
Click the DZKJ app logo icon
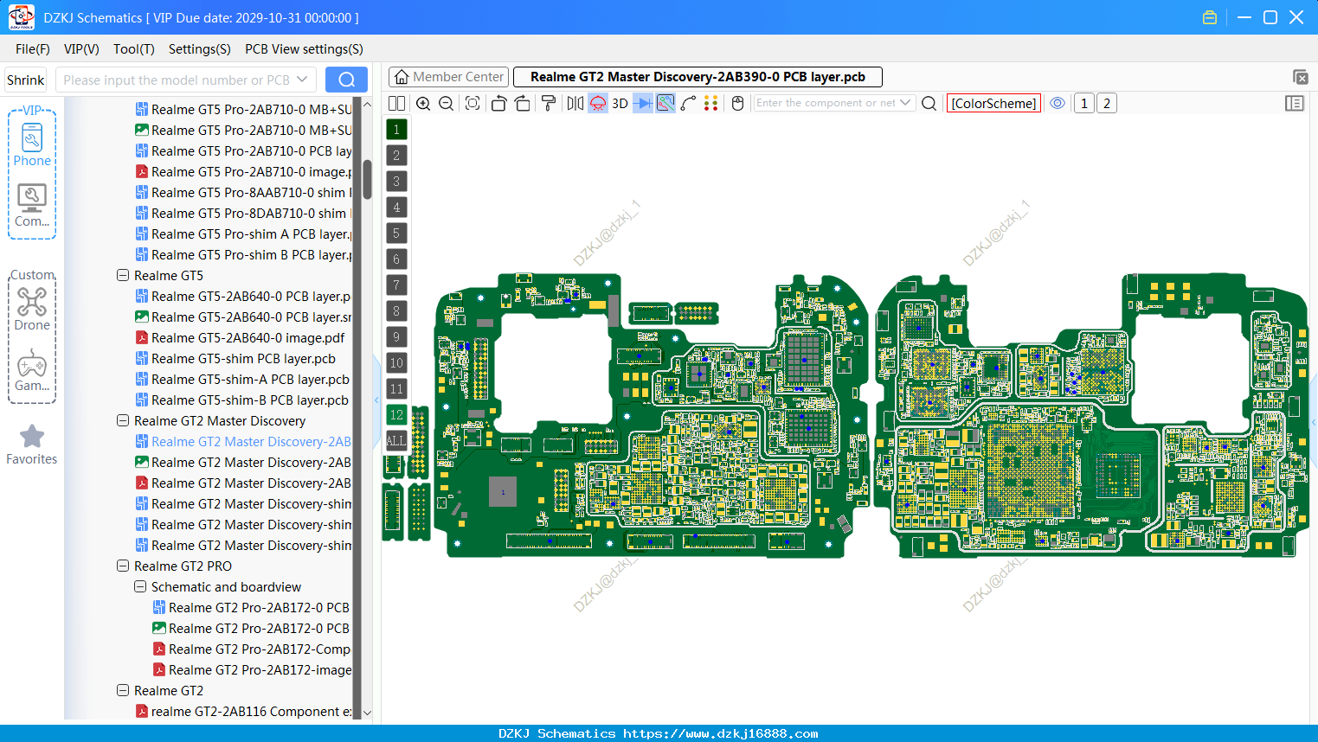point(21,17)
